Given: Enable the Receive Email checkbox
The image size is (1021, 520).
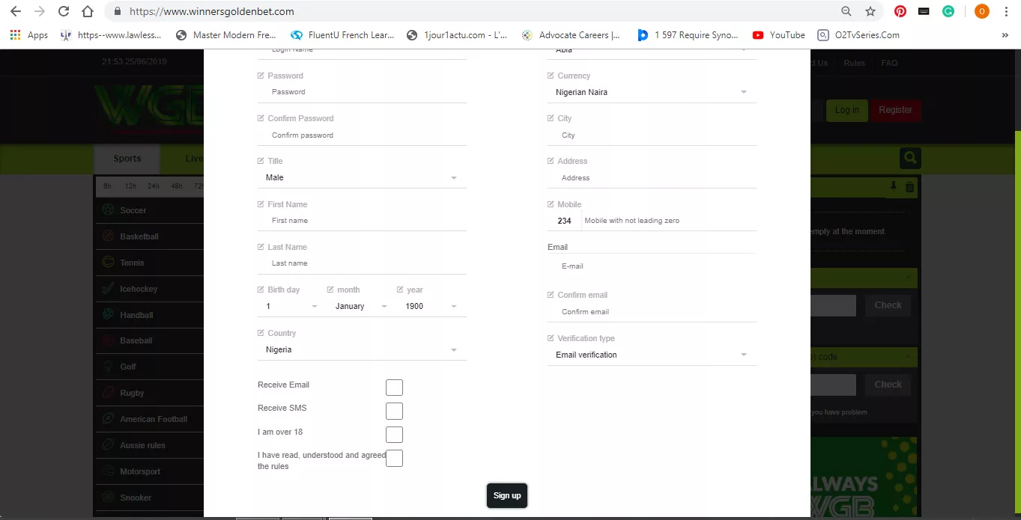Looking at the screenshot, I should pos(394,387).
